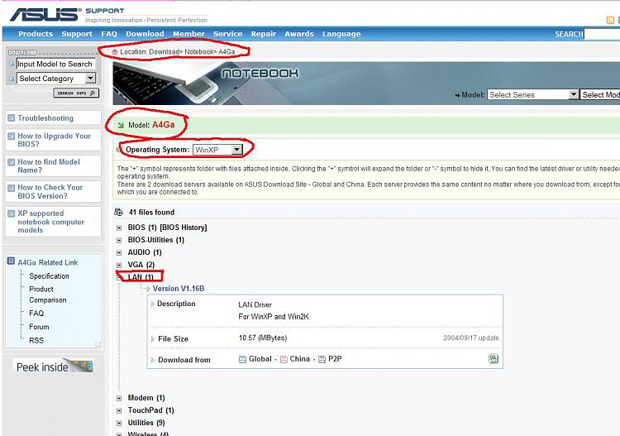Open How to find Model Name link
Screen dimensions: 620x436
tap(49, 165)
